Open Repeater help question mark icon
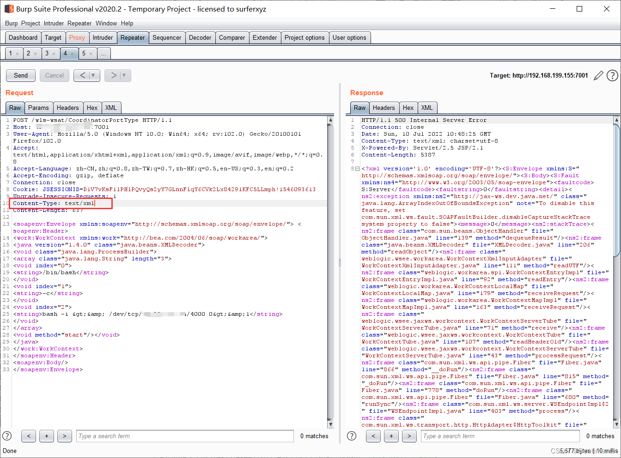 [x=612, y=75]
